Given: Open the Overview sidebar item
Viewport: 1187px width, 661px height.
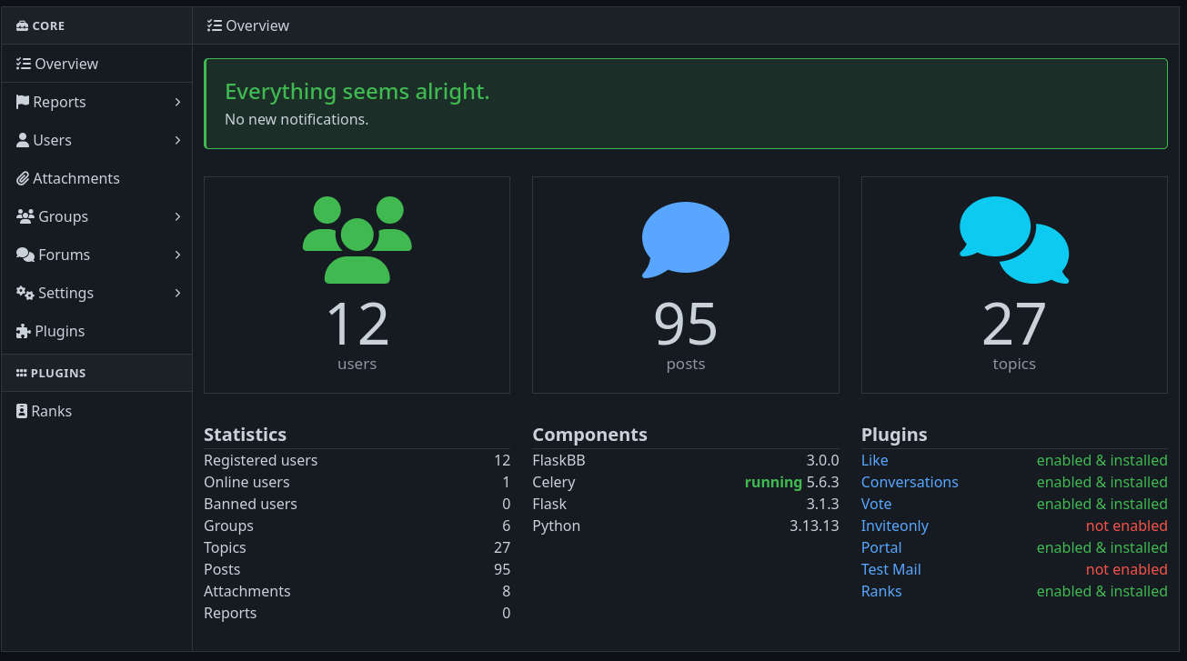Looking at the screenshot, I should pyautogui.click(x=96, y=64).
